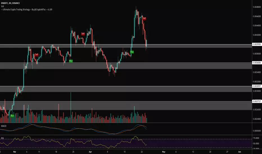
Task: Click the 0.0038000 price axis value
Action: 257,53
